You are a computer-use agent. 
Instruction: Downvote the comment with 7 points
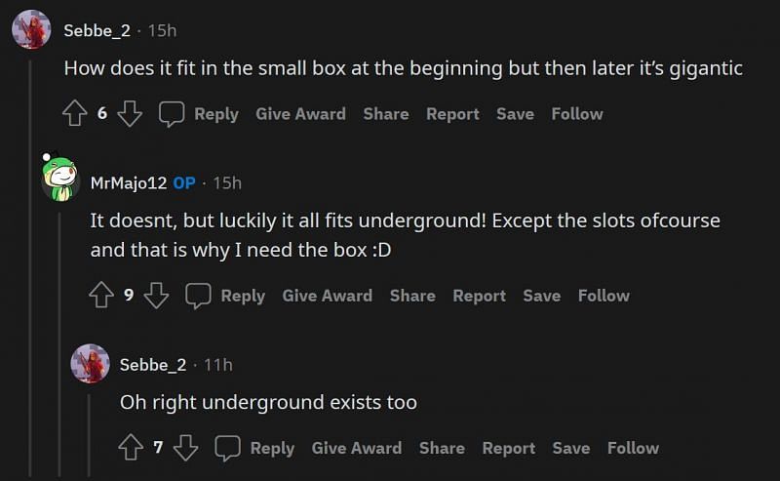tap(185, 448)
